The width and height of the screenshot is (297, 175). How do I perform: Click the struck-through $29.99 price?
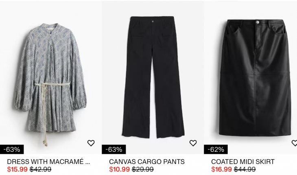(143, 169)
